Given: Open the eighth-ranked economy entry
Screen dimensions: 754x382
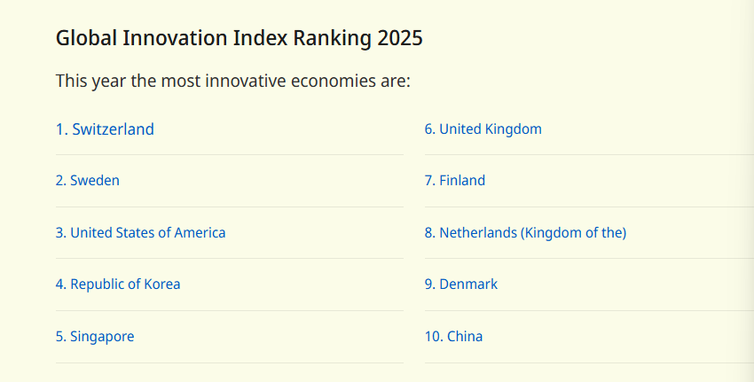Looking at the screenshot, I should (x=525, y=233).
